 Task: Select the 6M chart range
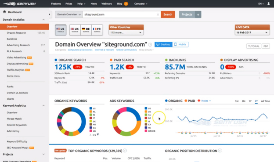(x=243, y=101)
